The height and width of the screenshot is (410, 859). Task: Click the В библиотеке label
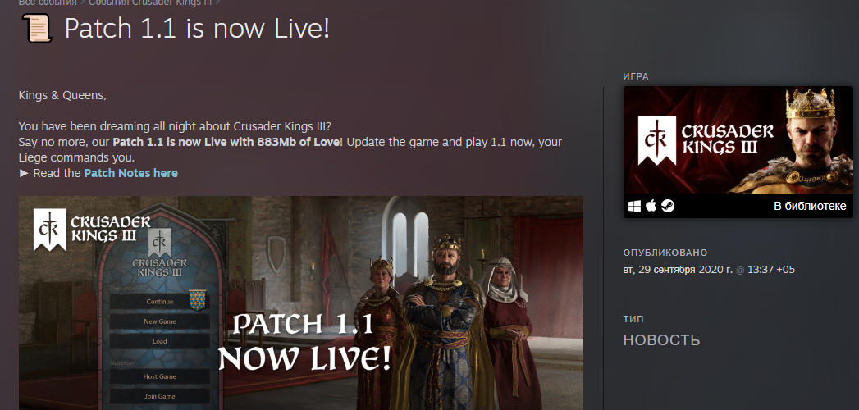pos(810,207)
